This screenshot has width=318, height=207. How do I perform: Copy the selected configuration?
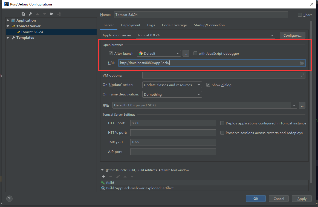point(23,14)
